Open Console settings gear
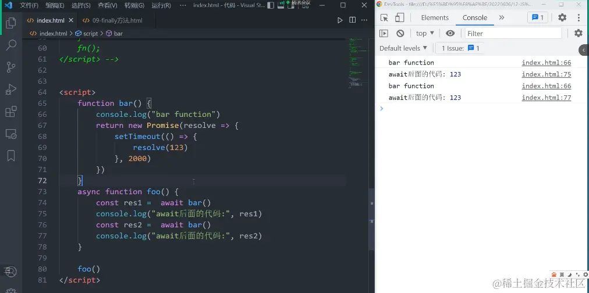The width and height of the screenshot is (589, 293). coord(579,33)
